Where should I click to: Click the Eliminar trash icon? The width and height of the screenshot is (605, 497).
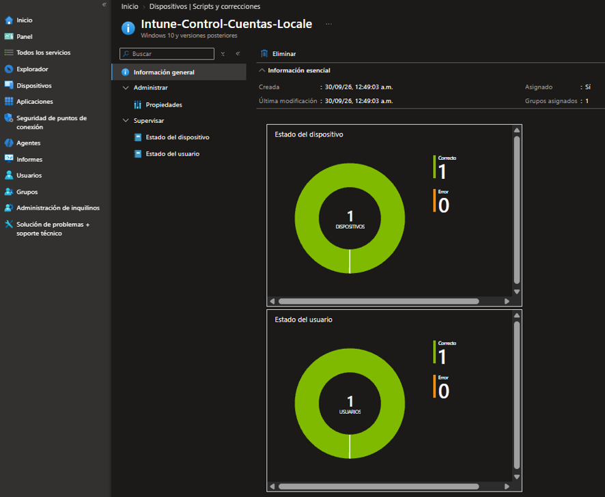tap(264, 54)
